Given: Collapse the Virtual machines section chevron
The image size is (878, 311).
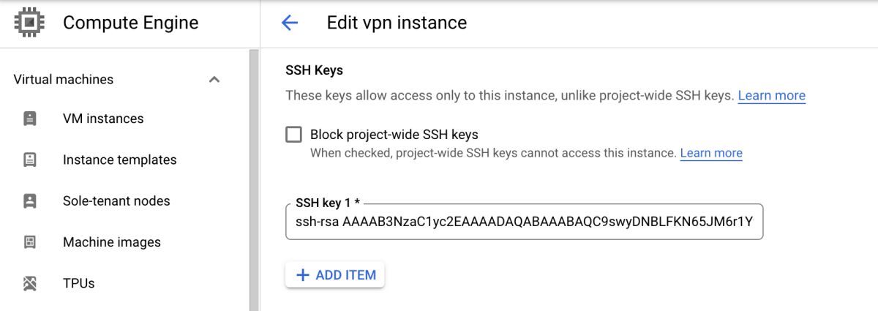Looking at the screenshot, I should point(214,80).
